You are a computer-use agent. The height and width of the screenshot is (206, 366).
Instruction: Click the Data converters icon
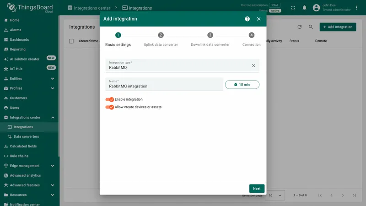10,136
